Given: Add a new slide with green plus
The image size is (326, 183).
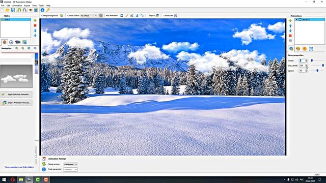Looking at the screenshot, I should (x=35, y=20).
